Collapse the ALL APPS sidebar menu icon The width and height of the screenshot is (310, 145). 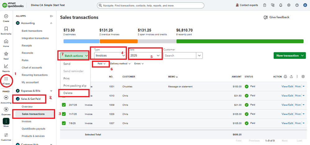tap(51, 16)
